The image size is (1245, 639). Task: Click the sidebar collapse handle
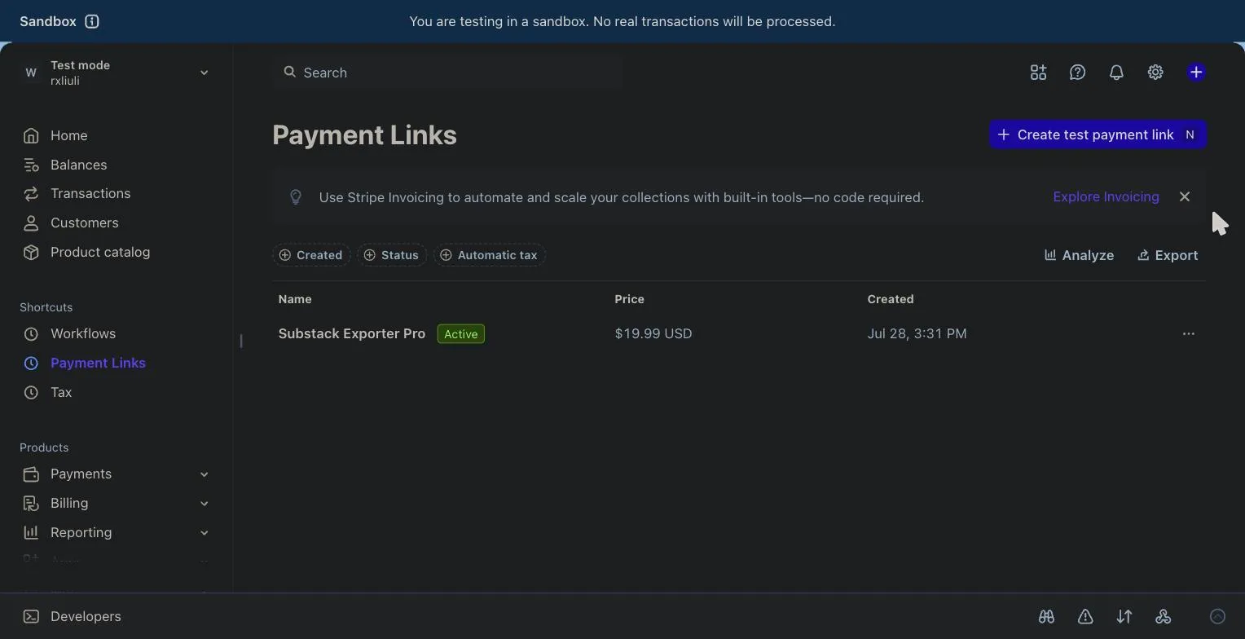tap(241, 341)
